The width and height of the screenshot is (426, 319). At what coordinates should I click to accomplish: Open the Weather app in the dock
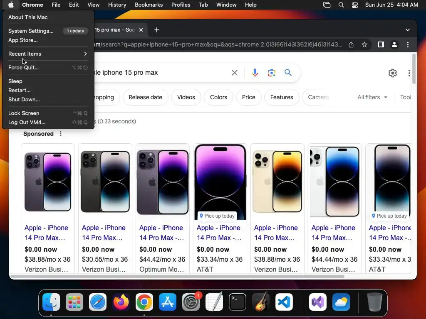(341, 302)
